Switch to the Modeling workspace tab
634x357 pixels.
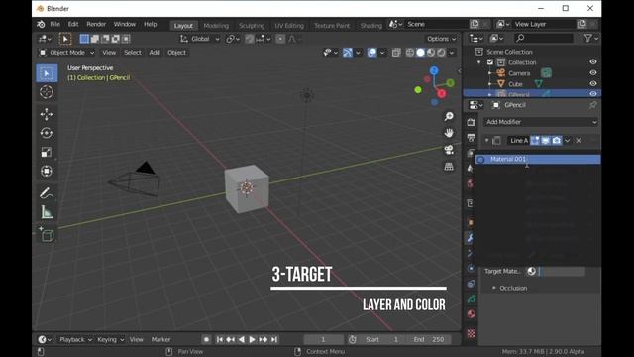point(216,26)
